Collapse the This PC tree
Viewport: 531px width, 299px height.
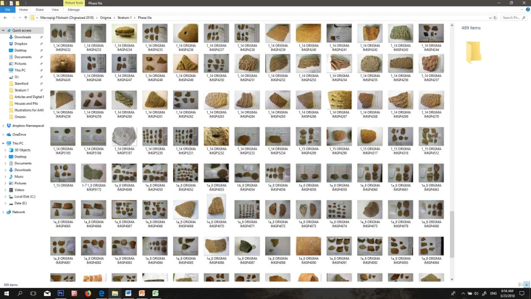pos(3,143)
